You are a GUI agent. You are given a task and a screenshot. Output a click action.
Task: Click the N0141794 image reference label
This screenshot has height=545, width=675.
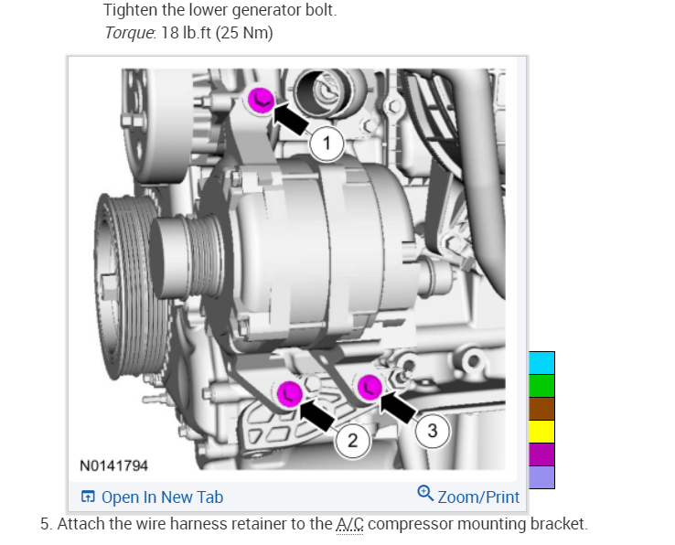(x=113, y=465)
